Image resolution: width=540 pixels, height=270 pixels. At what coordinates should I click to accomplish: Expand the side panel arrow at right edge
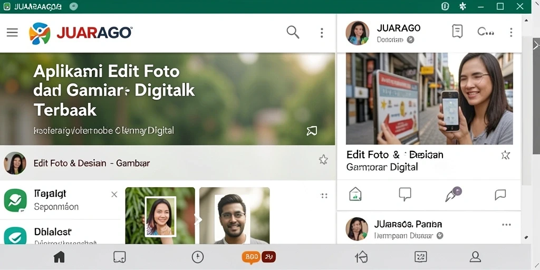536,45
